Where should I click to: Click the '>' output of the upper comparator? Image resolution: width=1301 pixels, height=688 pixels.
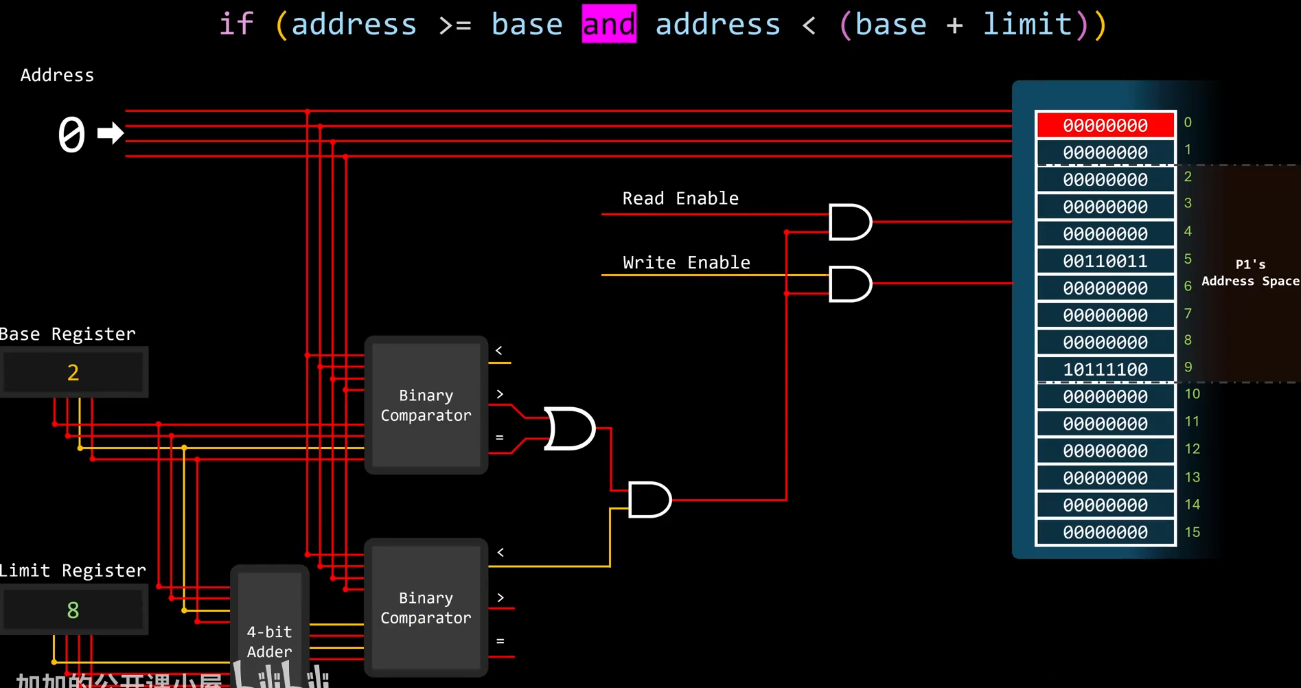coord(500,394)
